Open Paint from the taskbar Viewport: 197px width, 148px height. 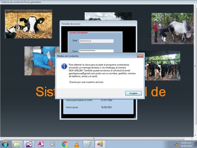(89, 144)
